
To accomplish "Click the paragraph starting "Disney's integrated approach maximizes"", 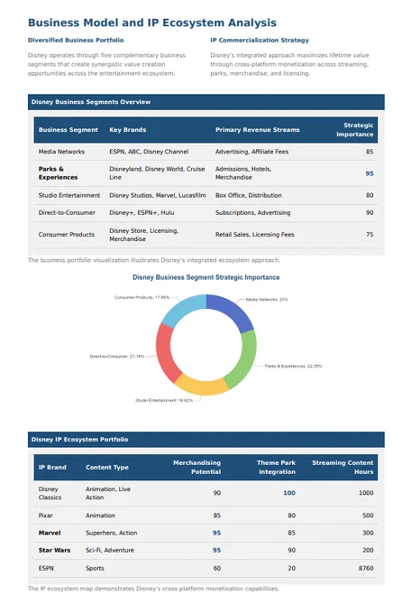I will click(289, 64).
